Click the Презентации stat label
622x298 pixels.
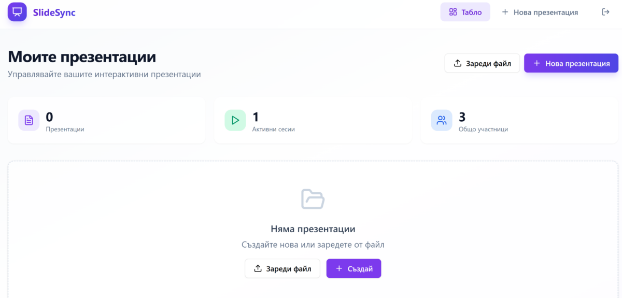pyautogui.click(x=65, y=129)
